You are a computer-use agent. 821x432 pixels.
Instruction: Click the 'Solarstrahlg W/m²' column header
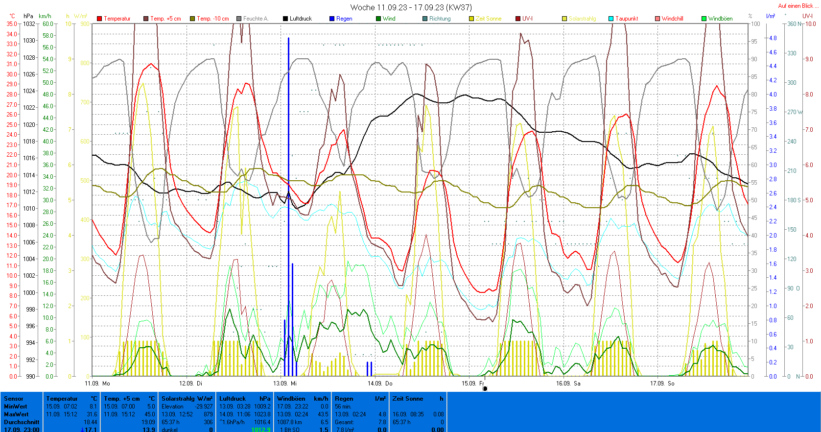click(187, 399)
